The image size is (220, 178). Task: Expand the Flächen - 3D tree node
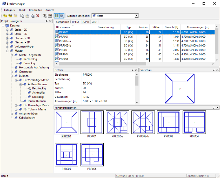pos(7,43)
